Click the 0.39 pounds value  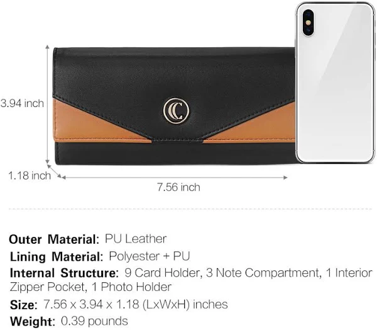(94, 321)
